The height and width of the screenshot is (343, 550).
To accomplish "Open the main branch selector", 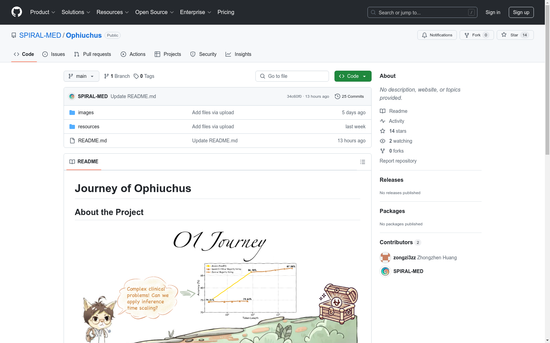I will click(81, 76).
